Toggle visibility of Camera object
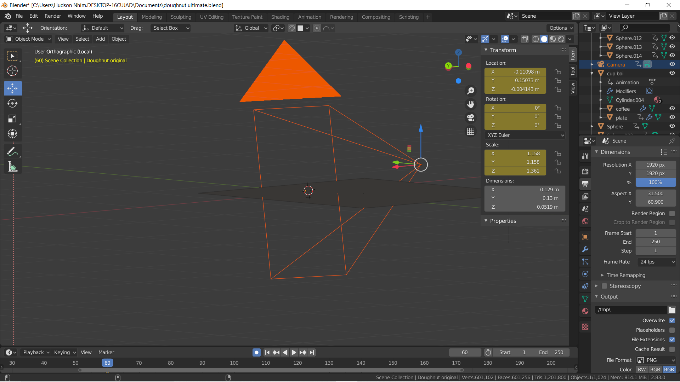 (x=672, y=64)
